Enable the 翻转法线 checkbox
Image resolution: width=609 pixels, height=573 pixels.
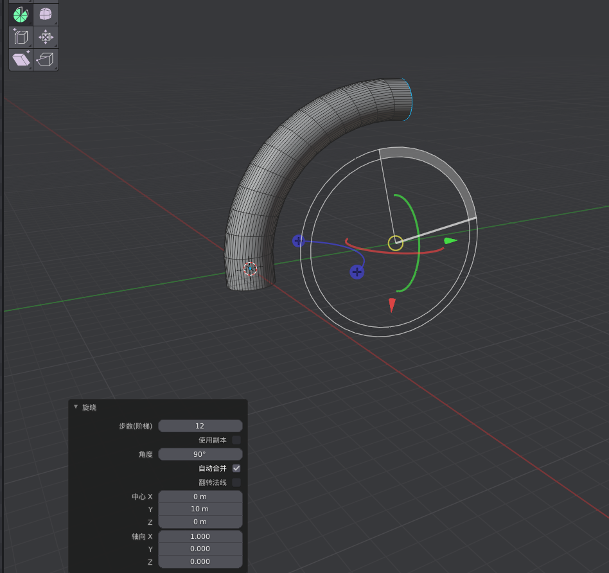(x=236, y=482)
